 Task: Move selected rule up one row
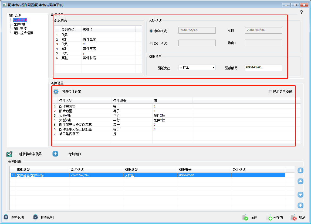point(300,181)
